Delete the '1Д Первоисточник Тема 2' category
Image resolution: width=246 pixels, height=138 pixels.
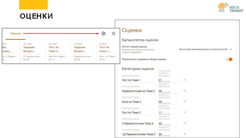tap(184, 134)
